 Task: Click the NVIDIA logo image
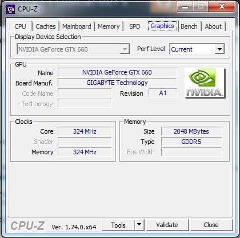pyautogui.click(x=205, y=83)
